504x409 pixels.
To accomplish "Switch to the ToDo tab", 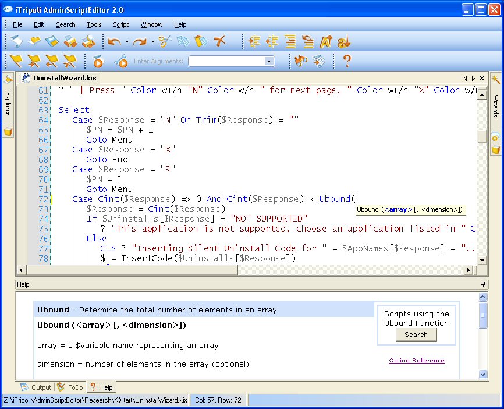I will pos(70,387).
